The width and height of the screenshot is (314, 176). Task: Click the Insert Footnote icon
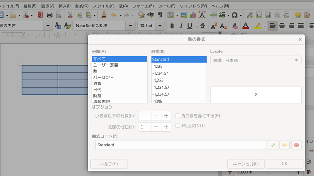point(259,15)
